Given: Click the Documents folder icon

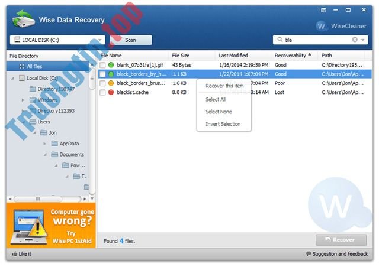Looking at the screenshot, I should (x=54, y=154).
